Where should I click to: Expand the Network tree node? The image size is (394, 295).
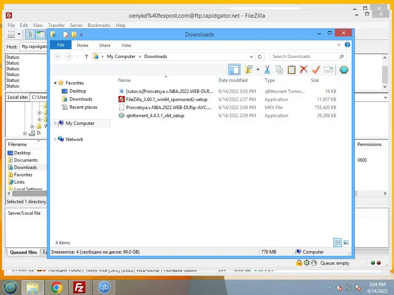[55, 139]
